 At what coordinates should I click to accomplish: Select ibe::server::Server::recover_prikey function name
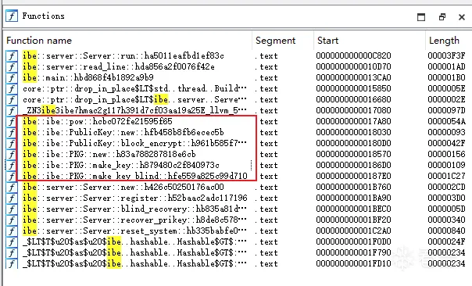coord(134,220)
